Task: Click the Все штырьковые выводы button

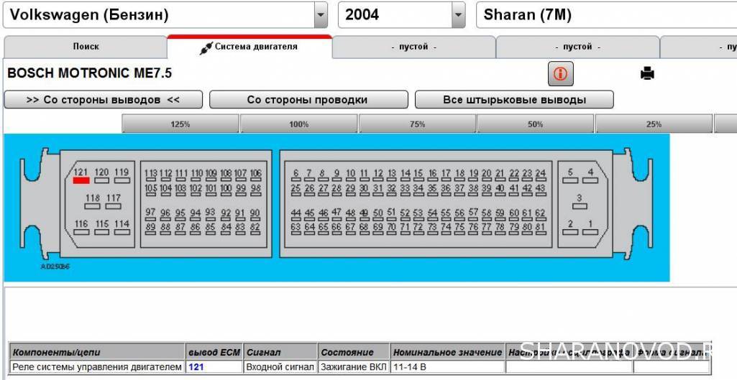Action: coord(514,100)
